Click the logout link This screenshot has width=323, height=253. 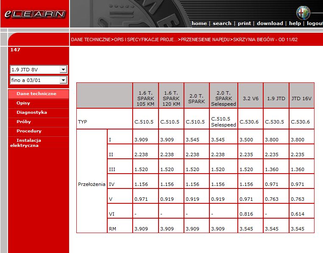tap(315, 23)
